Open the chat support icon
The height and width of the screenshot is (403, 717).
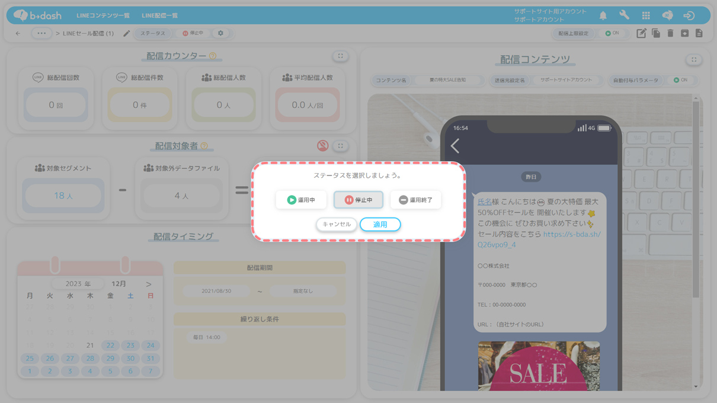(667, 16)
